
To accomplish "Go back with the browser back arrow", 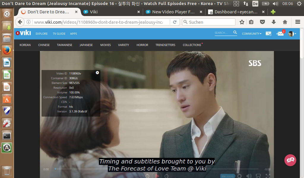I will coord(20,22).
